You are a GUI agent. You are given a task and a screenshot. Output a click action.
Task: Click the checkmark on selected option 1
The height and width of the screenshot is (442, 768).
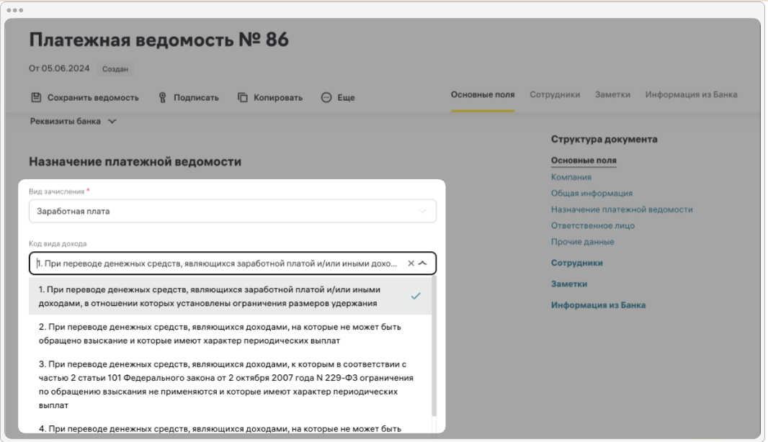(416, 296)
